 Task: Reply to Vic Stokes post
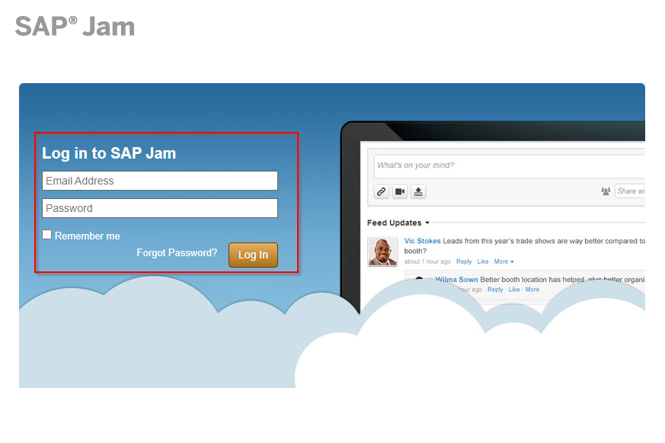coord(464,262)
